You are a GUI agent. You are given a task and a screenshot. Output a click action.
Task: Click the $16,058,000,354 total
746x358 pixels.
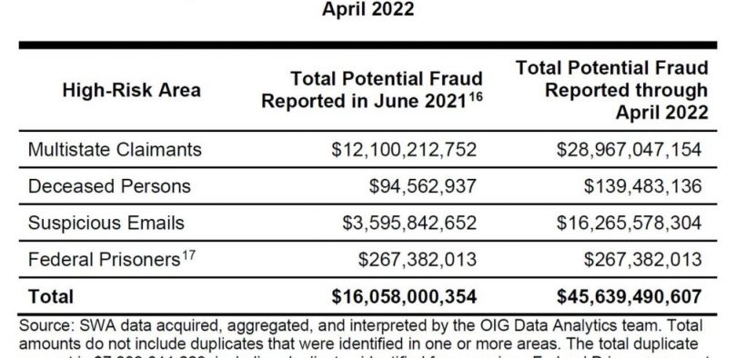tap(404, 296)
